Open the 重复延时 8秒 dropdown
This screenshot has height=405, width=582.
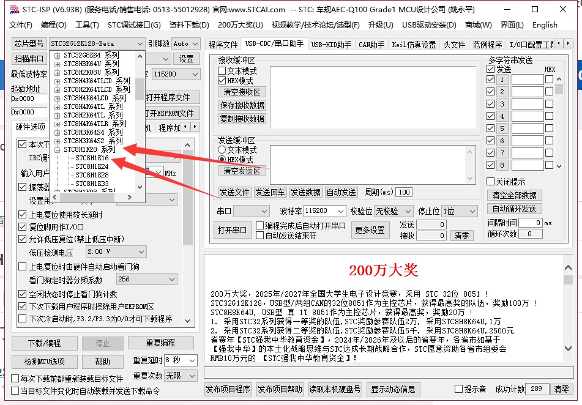(x=181, y=360)
